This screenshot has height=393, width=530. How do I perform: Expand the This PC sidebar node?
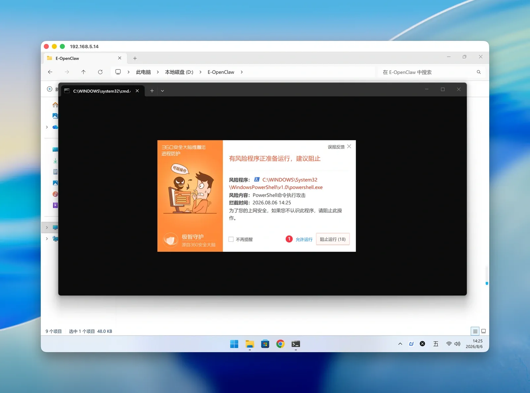click(x=47, y=228)
